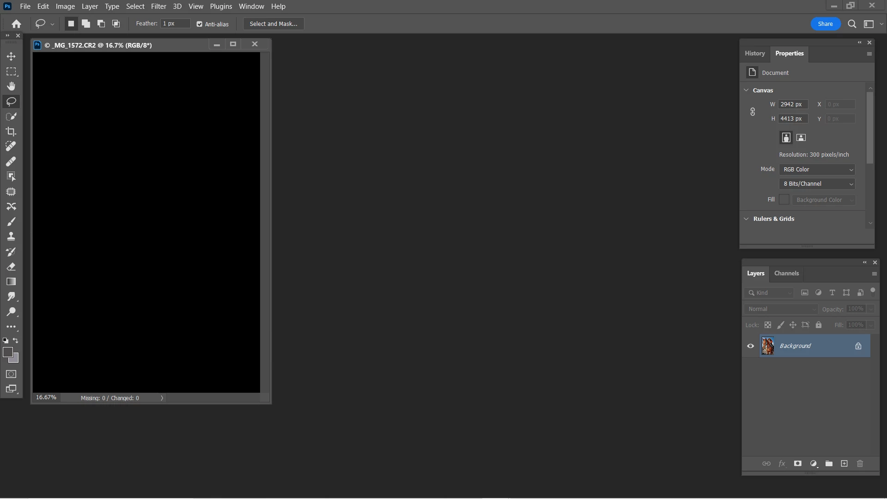The width and height of the screenshot is (887, 499).
Task: Click the blue Share button
Action: coord(825,24)
